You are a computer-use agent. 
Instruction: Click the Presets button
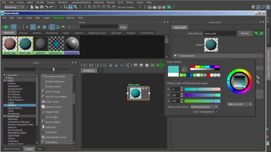coord(245,33)
